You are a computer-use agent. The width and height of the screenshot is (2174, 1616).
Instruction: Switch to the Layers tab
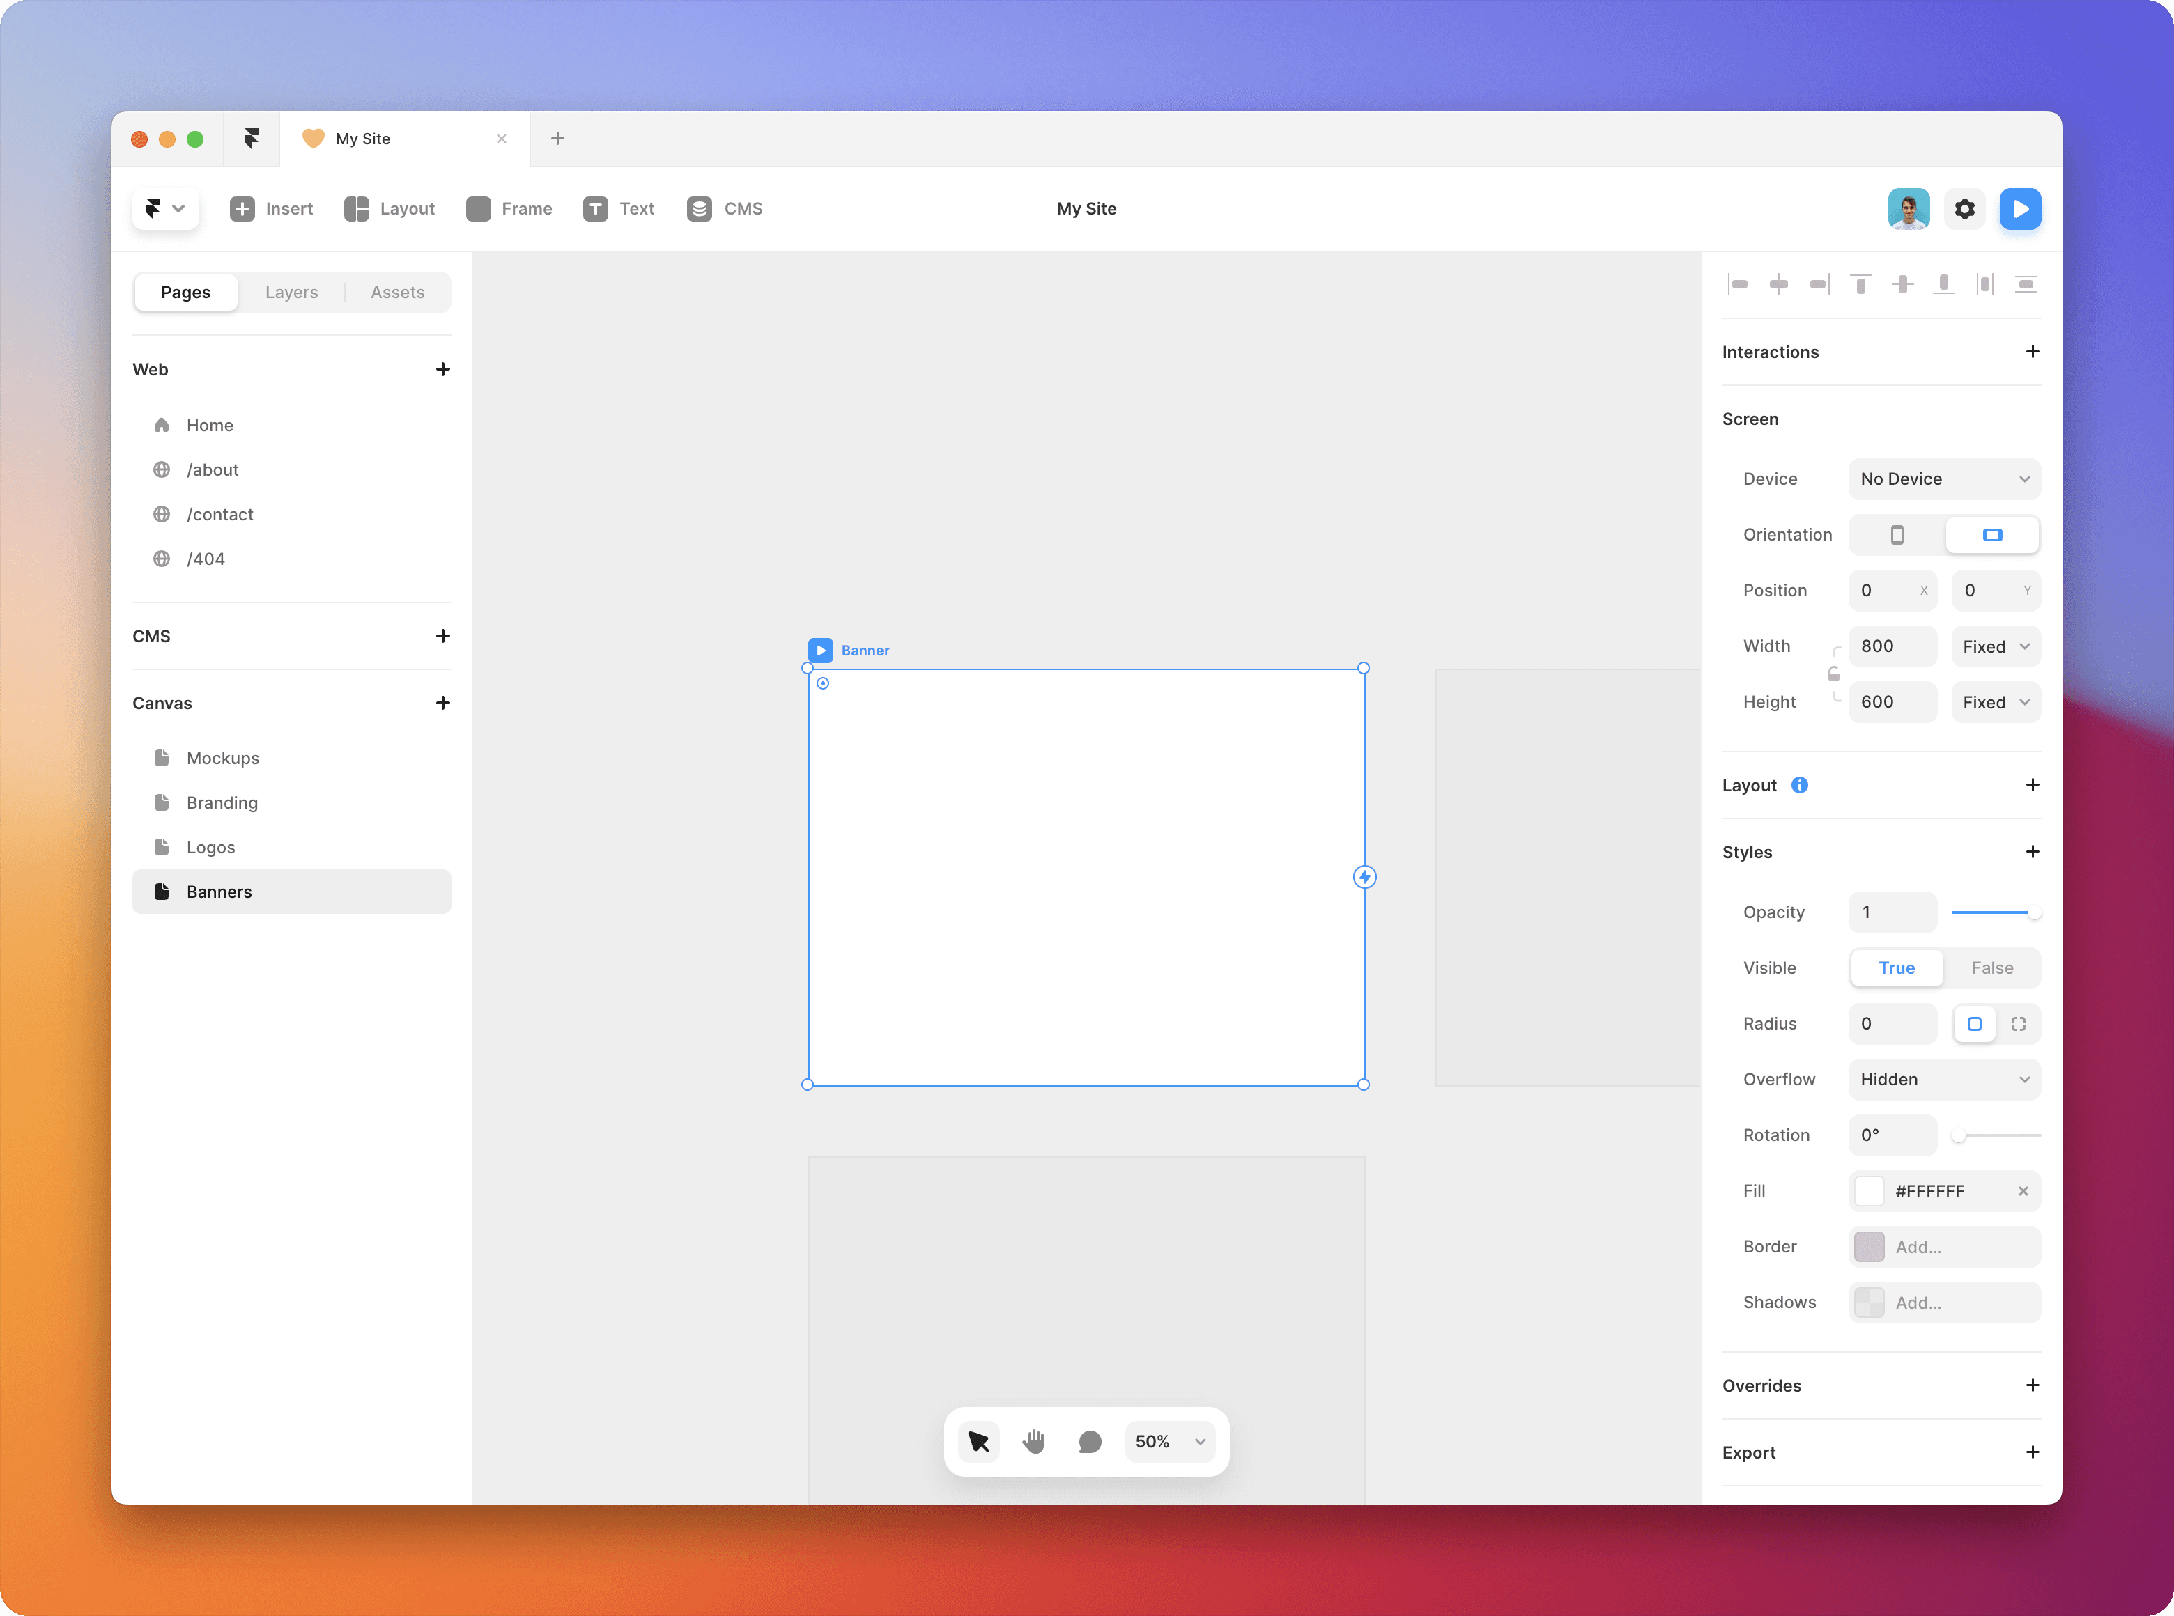291,291
